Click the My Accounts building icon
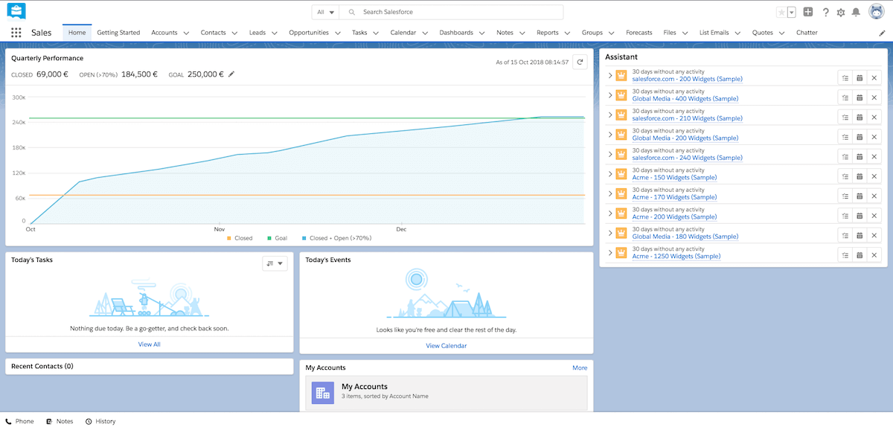Image resolution: width=893 pixels, height=430 pixels. (322, 393)
